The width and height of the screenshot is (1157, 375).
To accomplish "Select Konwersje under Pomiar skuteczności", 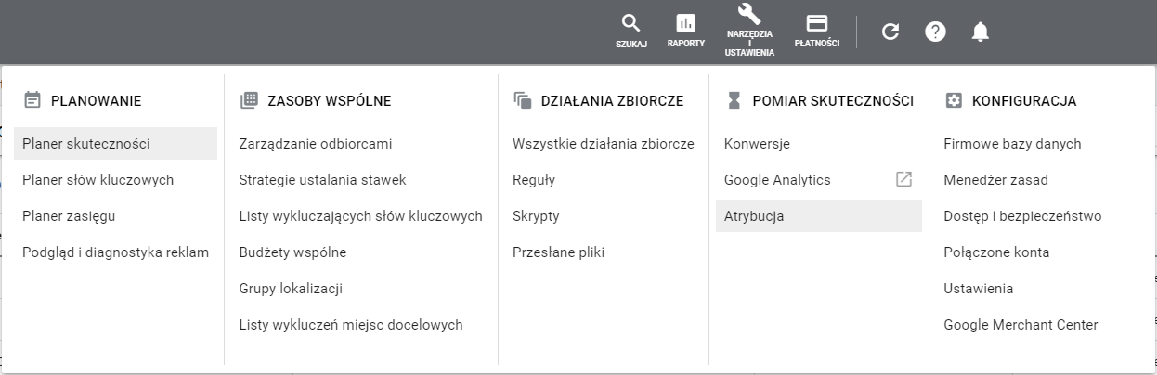I will 757,144.
